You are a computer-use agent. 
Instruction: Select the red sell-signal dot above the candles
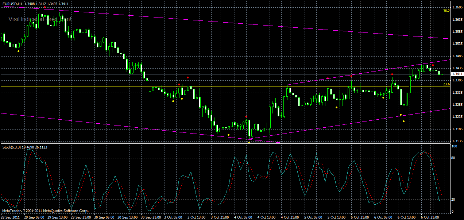click(x=187, y=78)
